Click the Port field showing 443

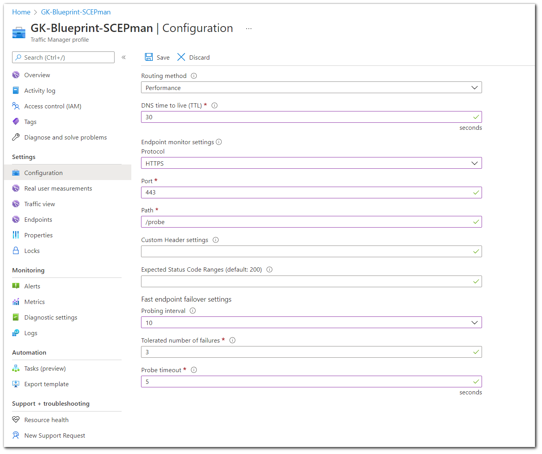(311, 193)
